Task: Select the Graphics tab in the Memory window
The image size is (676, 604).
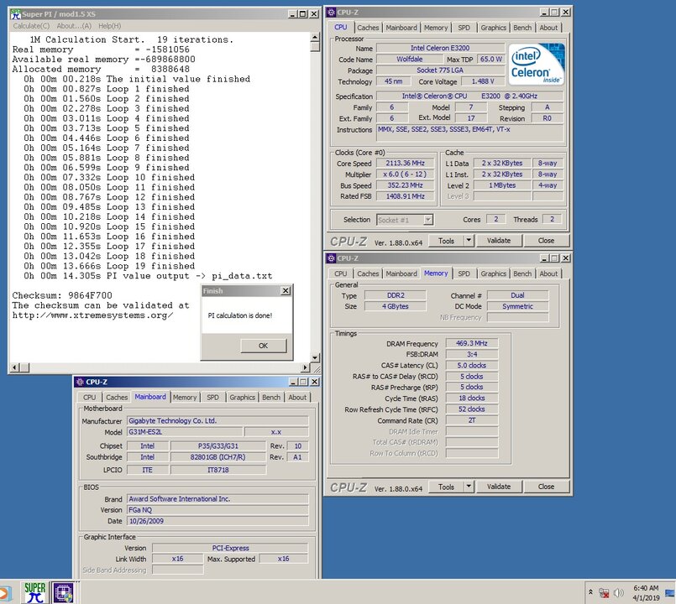Action: click(493, 273)
